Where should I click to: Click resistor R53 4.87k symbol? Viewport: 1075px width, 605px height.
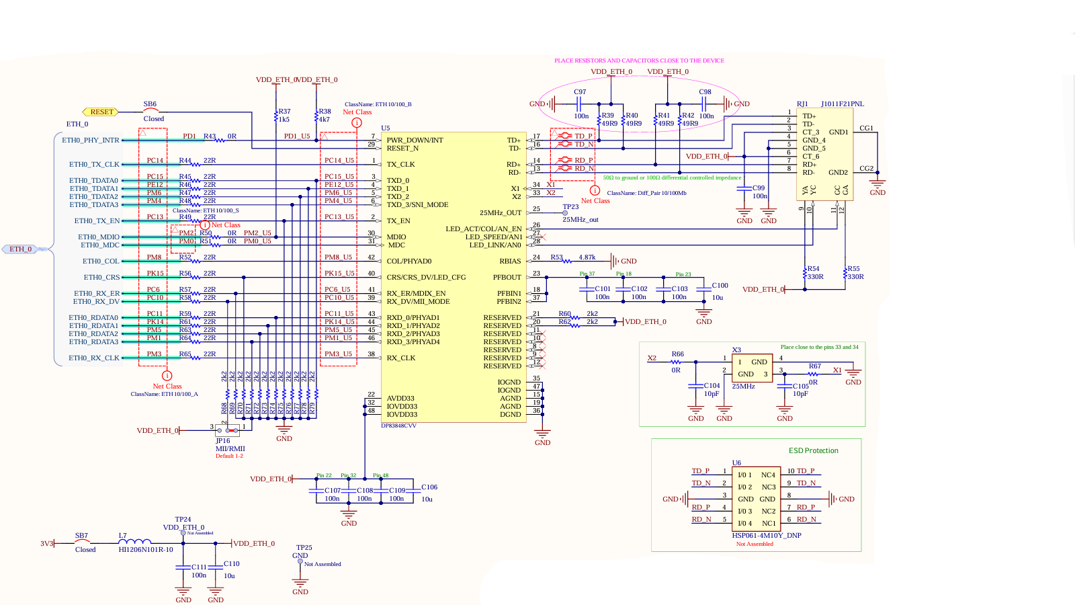[x=567, y=261]
